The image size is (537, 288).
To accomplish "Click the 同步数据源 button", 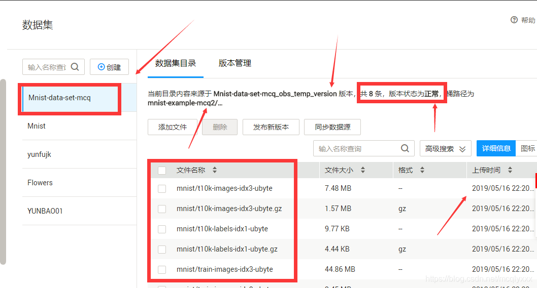I will 332,127.
